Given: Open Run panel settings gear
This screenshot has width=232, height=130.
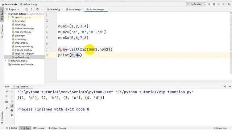Looking at the screenshot, I should click(x=225, y=87).
